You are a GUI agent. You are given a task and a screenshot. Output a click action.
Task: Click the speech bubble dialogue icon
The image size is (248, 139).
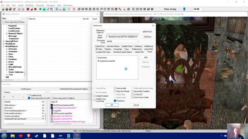[x=69, y=9]
